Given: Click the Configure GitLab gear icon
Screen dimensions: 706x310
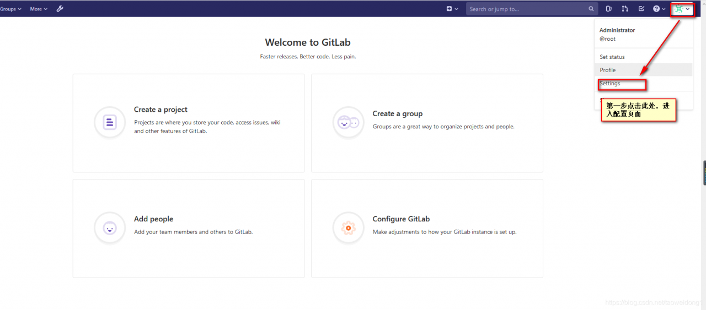Looking at the screenshot, I should point(347,227).
